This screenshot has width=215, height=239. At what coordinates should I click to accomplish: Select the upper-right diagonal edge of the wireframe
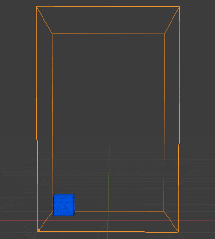point(172,20)
